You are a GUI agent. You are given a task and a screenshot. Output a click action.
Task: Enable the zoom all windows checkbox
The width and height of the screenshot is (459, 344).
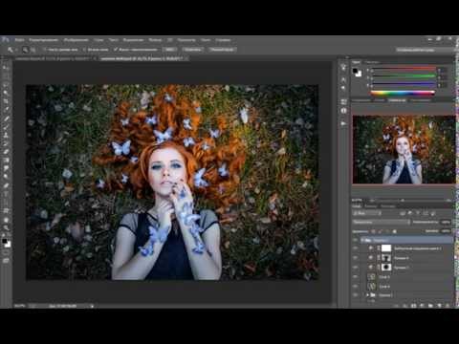(x=84, y=50)
